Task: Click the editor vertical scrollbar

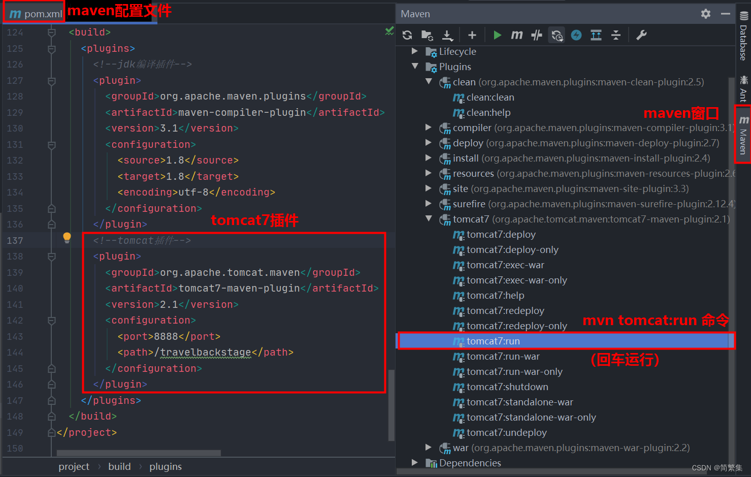Action: coord(391,405)
